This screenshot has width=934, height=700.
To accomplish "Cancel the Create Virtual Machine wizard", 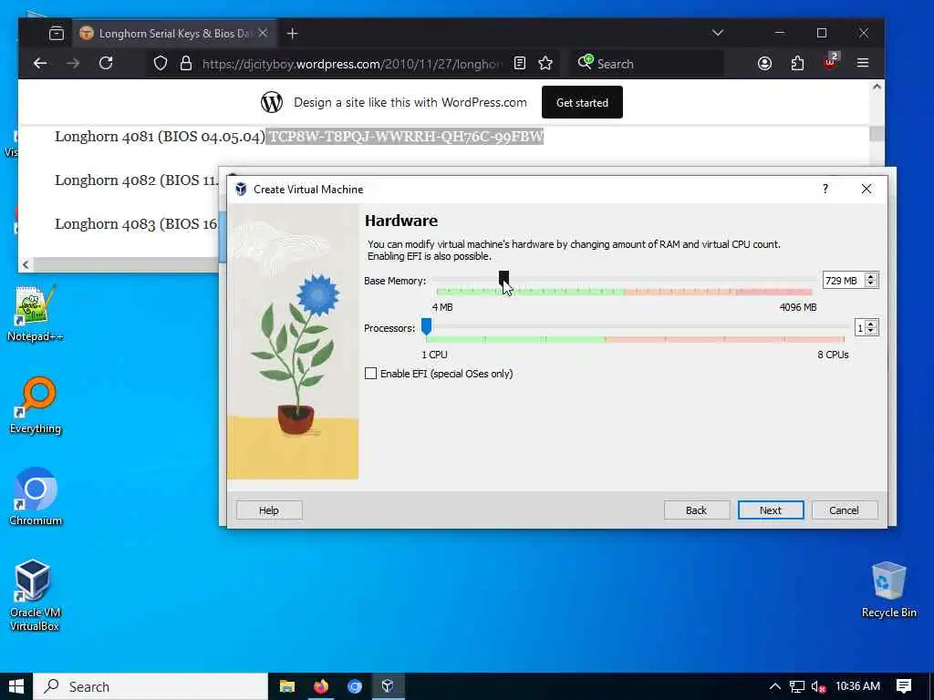I will (x=844, y=510).
